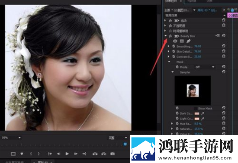Image resolution: width=238 pixels, height=163 pixels.
Task: Go to Out point
Action: click(x=84, y=154)
